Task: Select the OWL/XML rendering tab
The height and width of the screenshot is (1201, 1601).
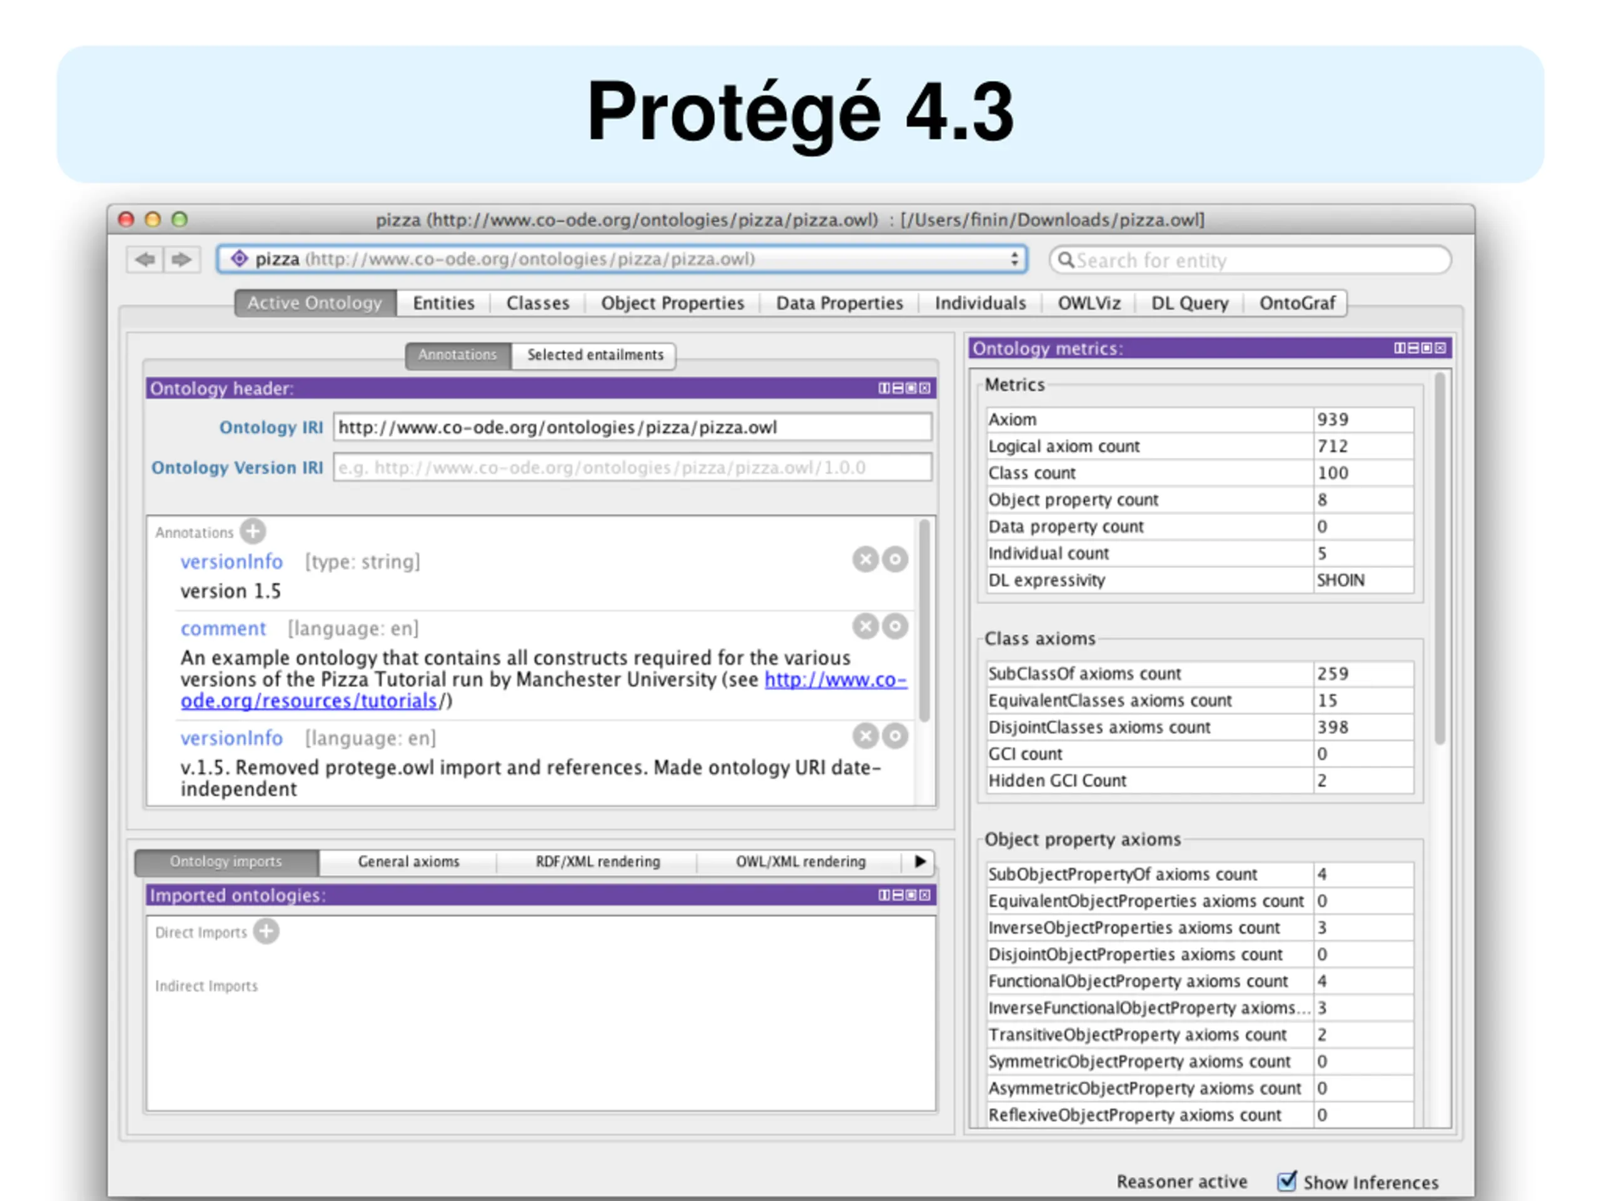Action: tap(800, 861)
